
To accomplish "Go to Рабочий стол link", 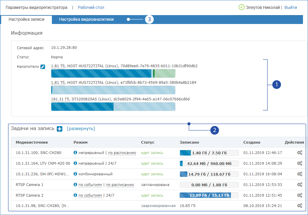I will (x=91, y=7).
